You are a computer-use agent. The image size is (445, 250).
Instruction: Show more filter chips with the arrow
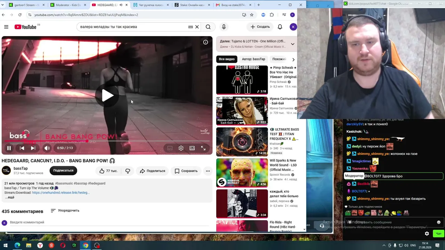click(293, 59)
